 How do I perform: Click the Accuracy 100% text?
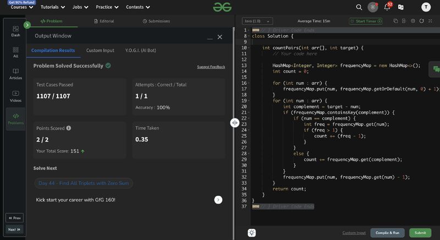[153, 107]
